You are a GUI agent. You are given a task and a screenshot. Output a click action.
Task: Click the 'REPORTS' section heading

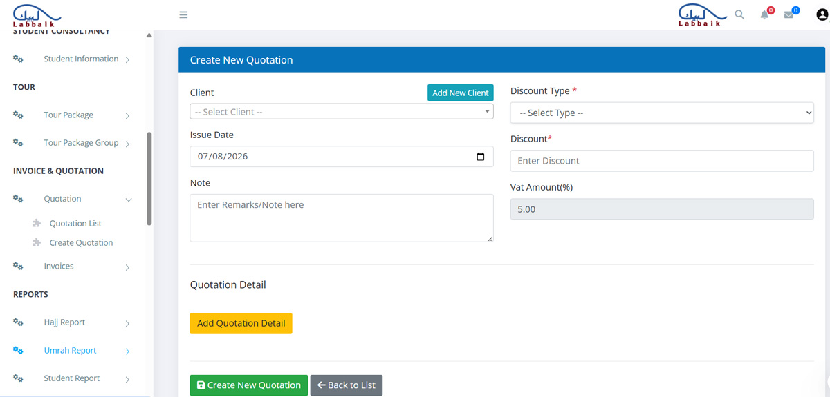click(x=30, y=295)
